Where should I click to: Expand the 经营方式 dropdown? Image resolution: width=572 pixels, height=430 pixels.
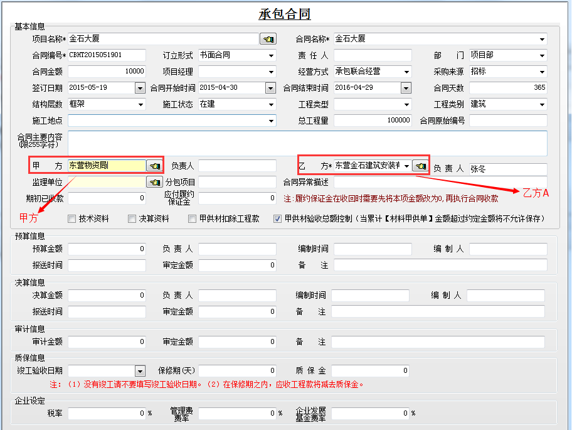[406, 72]
